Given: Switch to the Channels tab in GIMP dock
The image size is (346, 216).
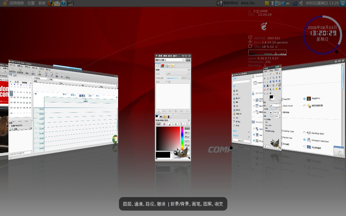Looking at the screenshot, I should point(163,66).
